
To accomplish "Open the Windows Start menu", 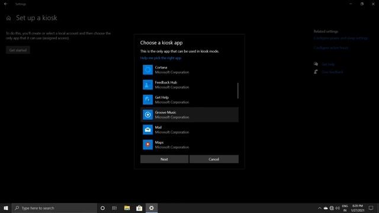I will 6,208.
